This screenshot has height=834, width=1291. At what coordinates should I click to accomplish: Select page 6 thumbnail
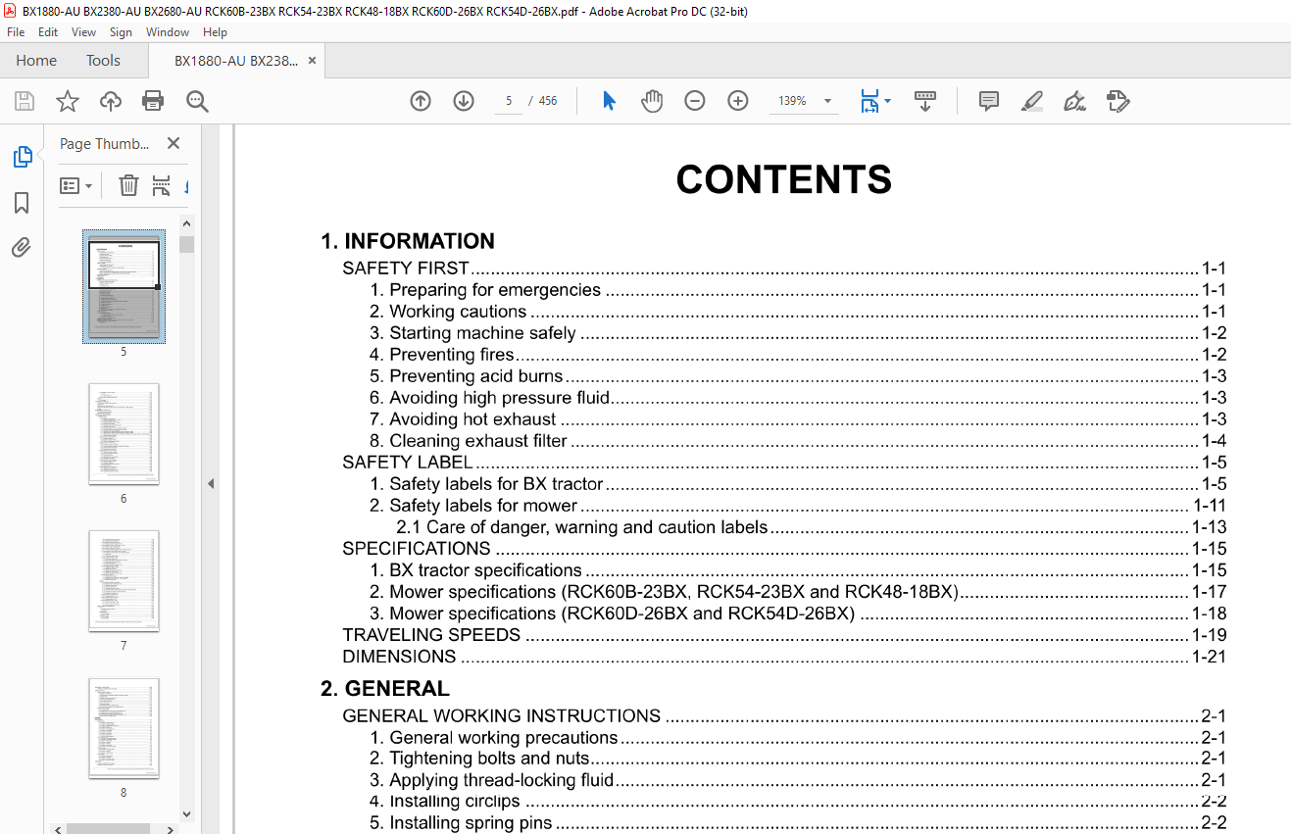pos(124,434)
